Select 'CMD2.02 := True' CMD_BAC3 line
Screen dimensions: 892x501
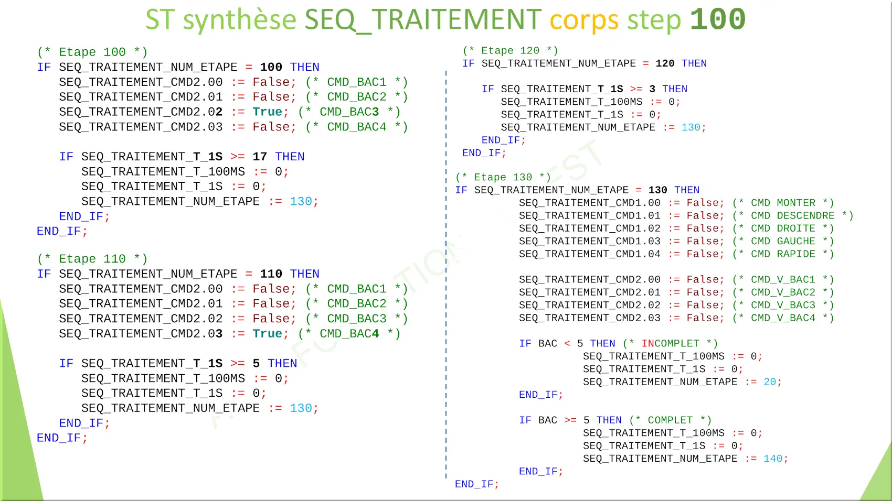point(230,112)
